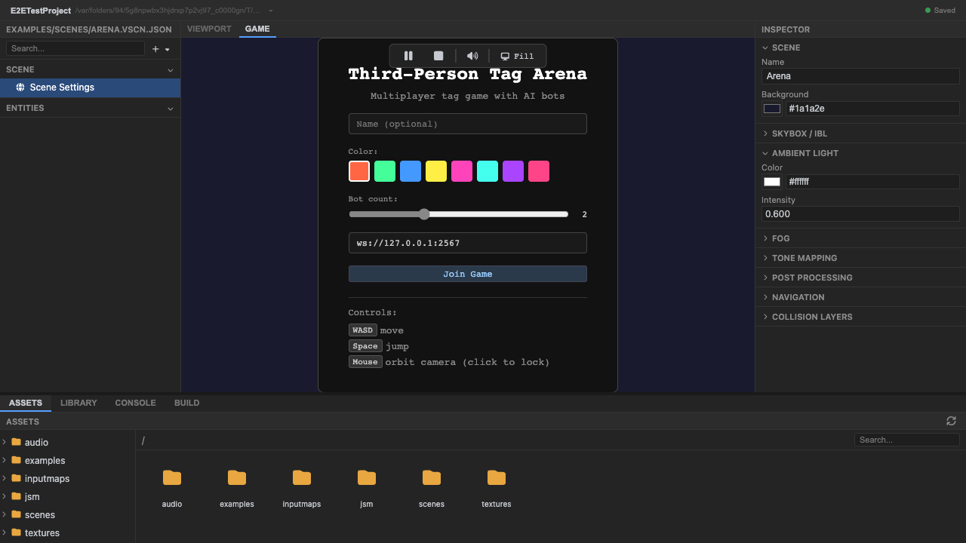Choose the yellow player color

click(436, 171)
